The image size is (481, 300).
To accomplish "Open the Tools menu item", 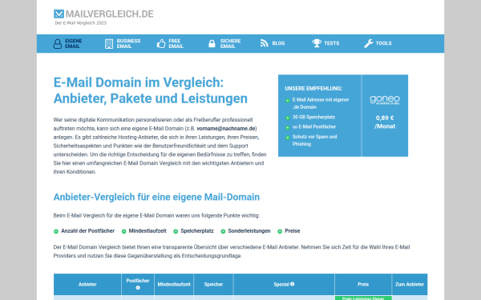I will tap(378, 43).
